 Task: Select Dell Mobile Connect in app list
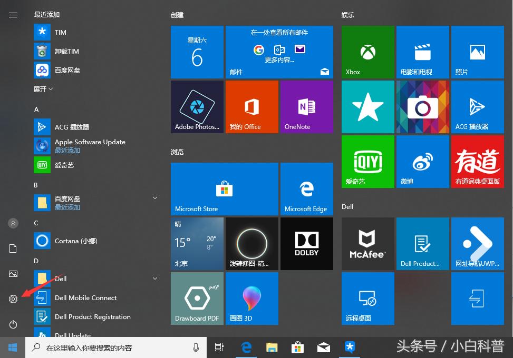(85, 298)
